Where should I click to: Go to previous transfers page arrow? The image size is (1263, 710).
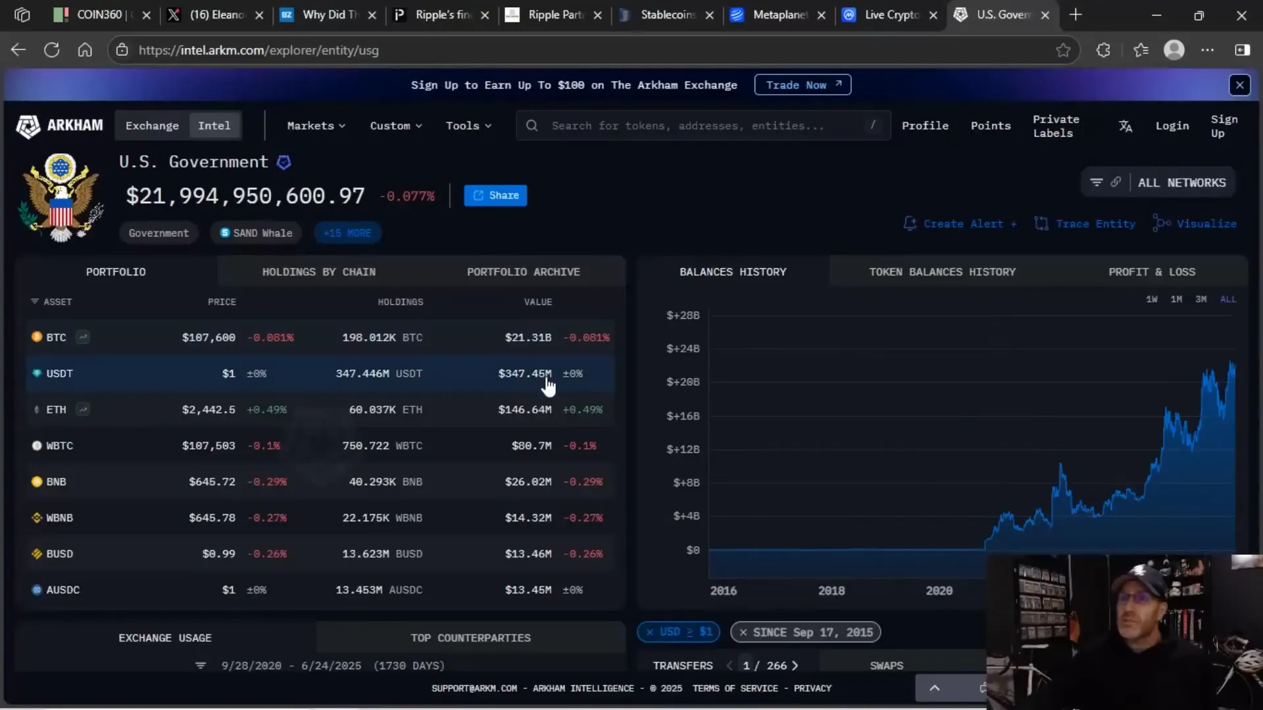pyautogui.click(x=730, y=665)
